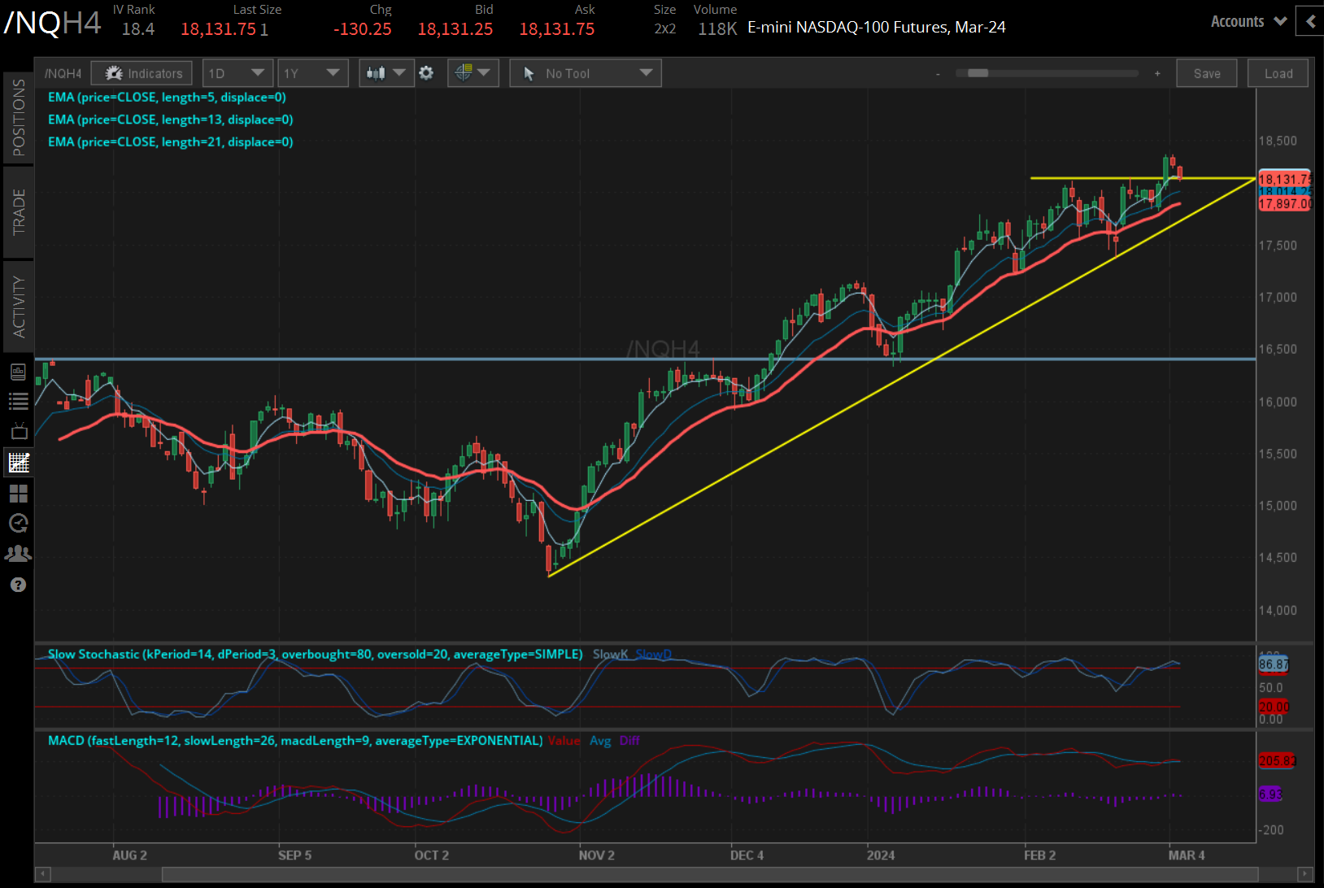The height and width of the screenshot is (888, 1324).
Task: Click the SlowK plot label
Action: click(x=610, y=655)
